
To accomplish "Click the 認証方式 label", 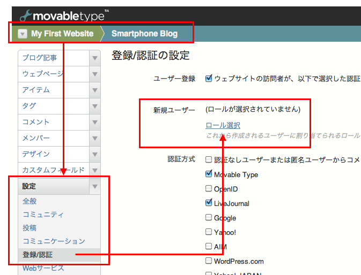I will coord(181,159).
